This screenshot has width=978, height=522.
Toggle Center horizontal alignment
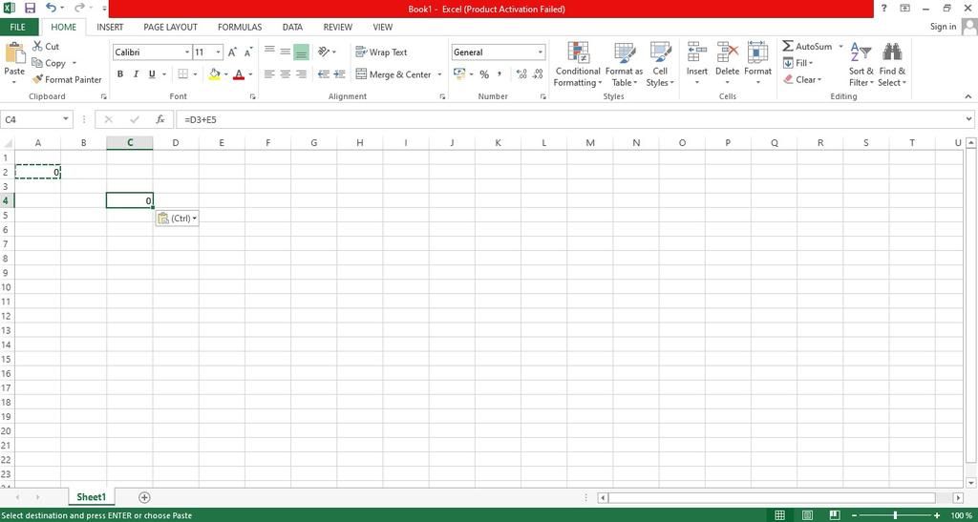285,74
